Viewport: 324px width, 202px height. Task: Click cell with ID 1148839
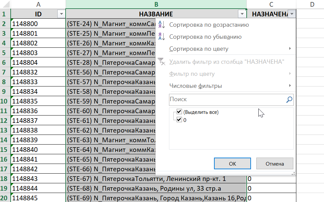(x=38, y=140)
